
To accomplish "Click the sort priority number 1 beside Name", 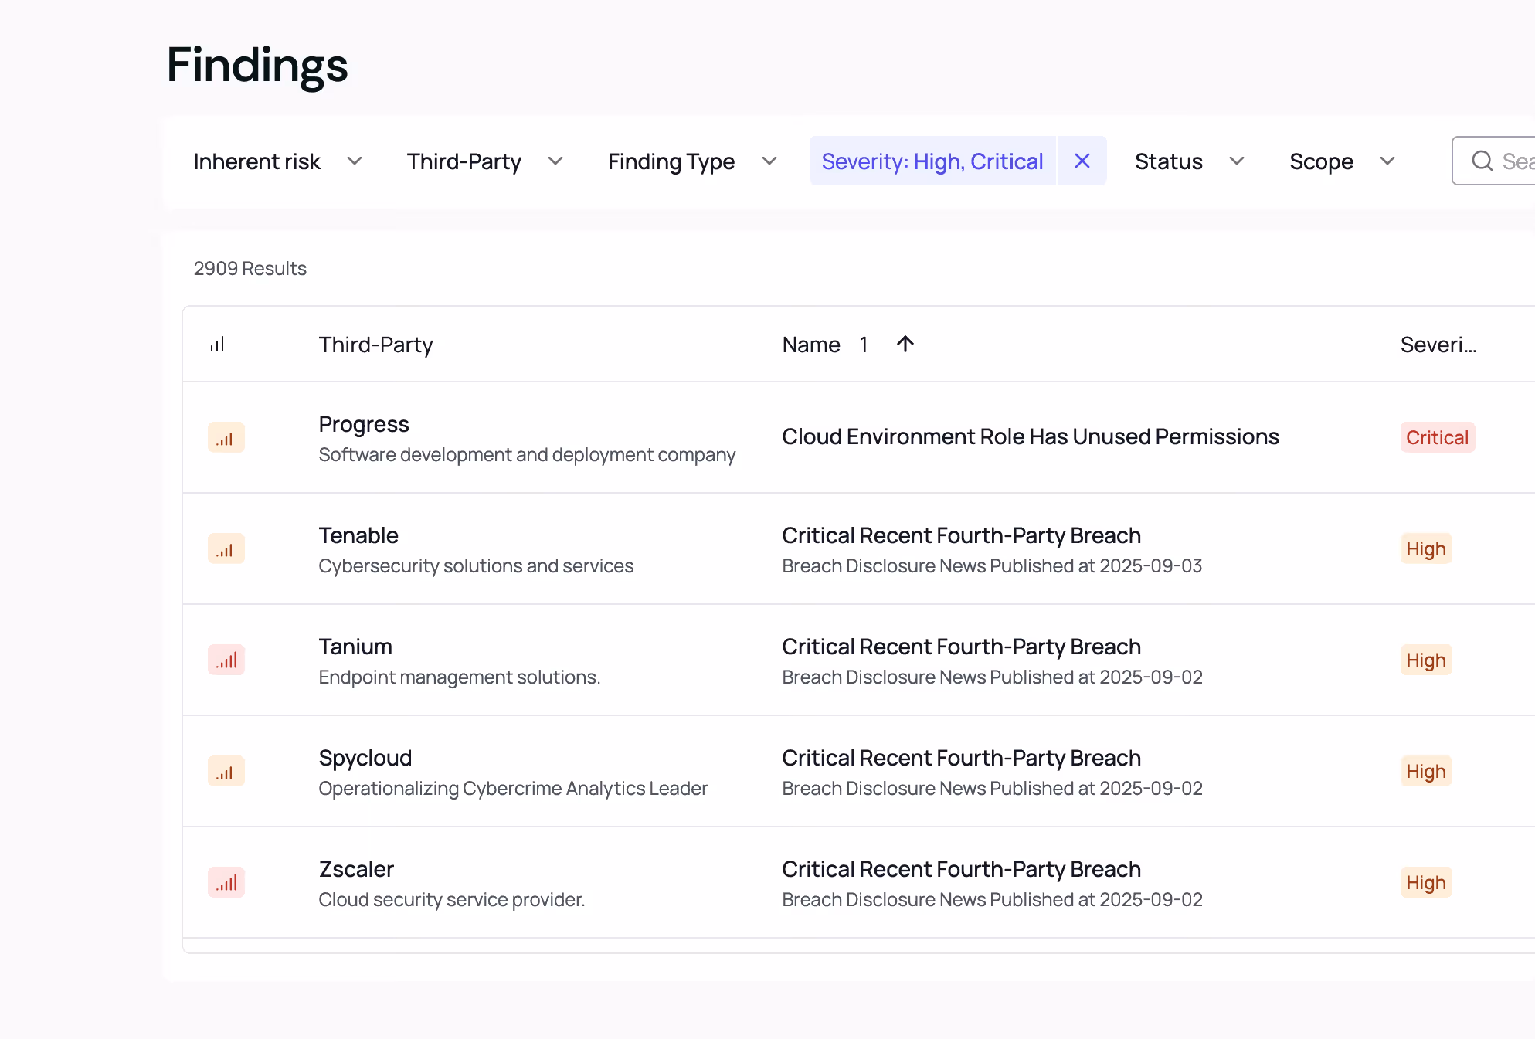I will (863, 345).
